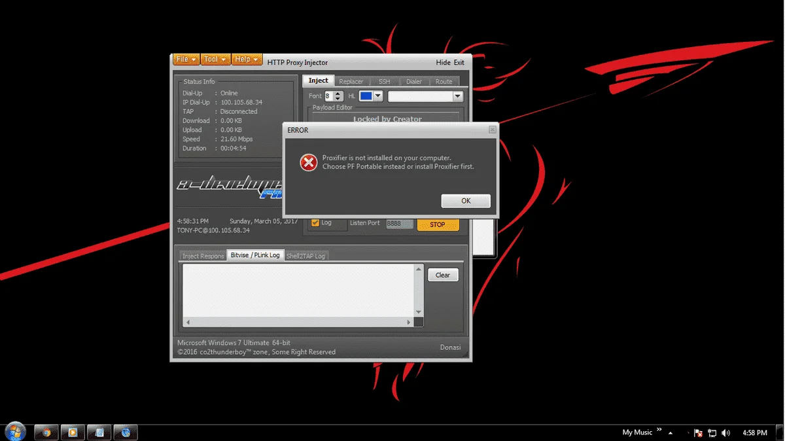The width and height of the screenshot is (785, 441).
Task: Open the media player taskbar icon
Action: [73, 432]
